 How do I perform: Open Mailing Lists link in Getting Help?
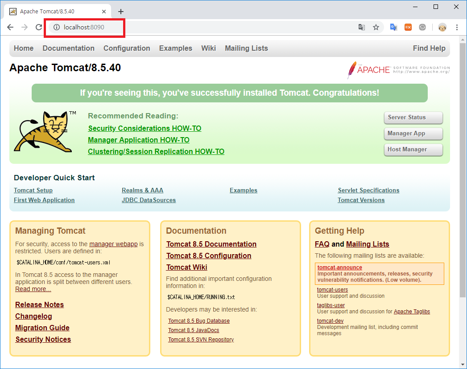(x=368, y=244)
